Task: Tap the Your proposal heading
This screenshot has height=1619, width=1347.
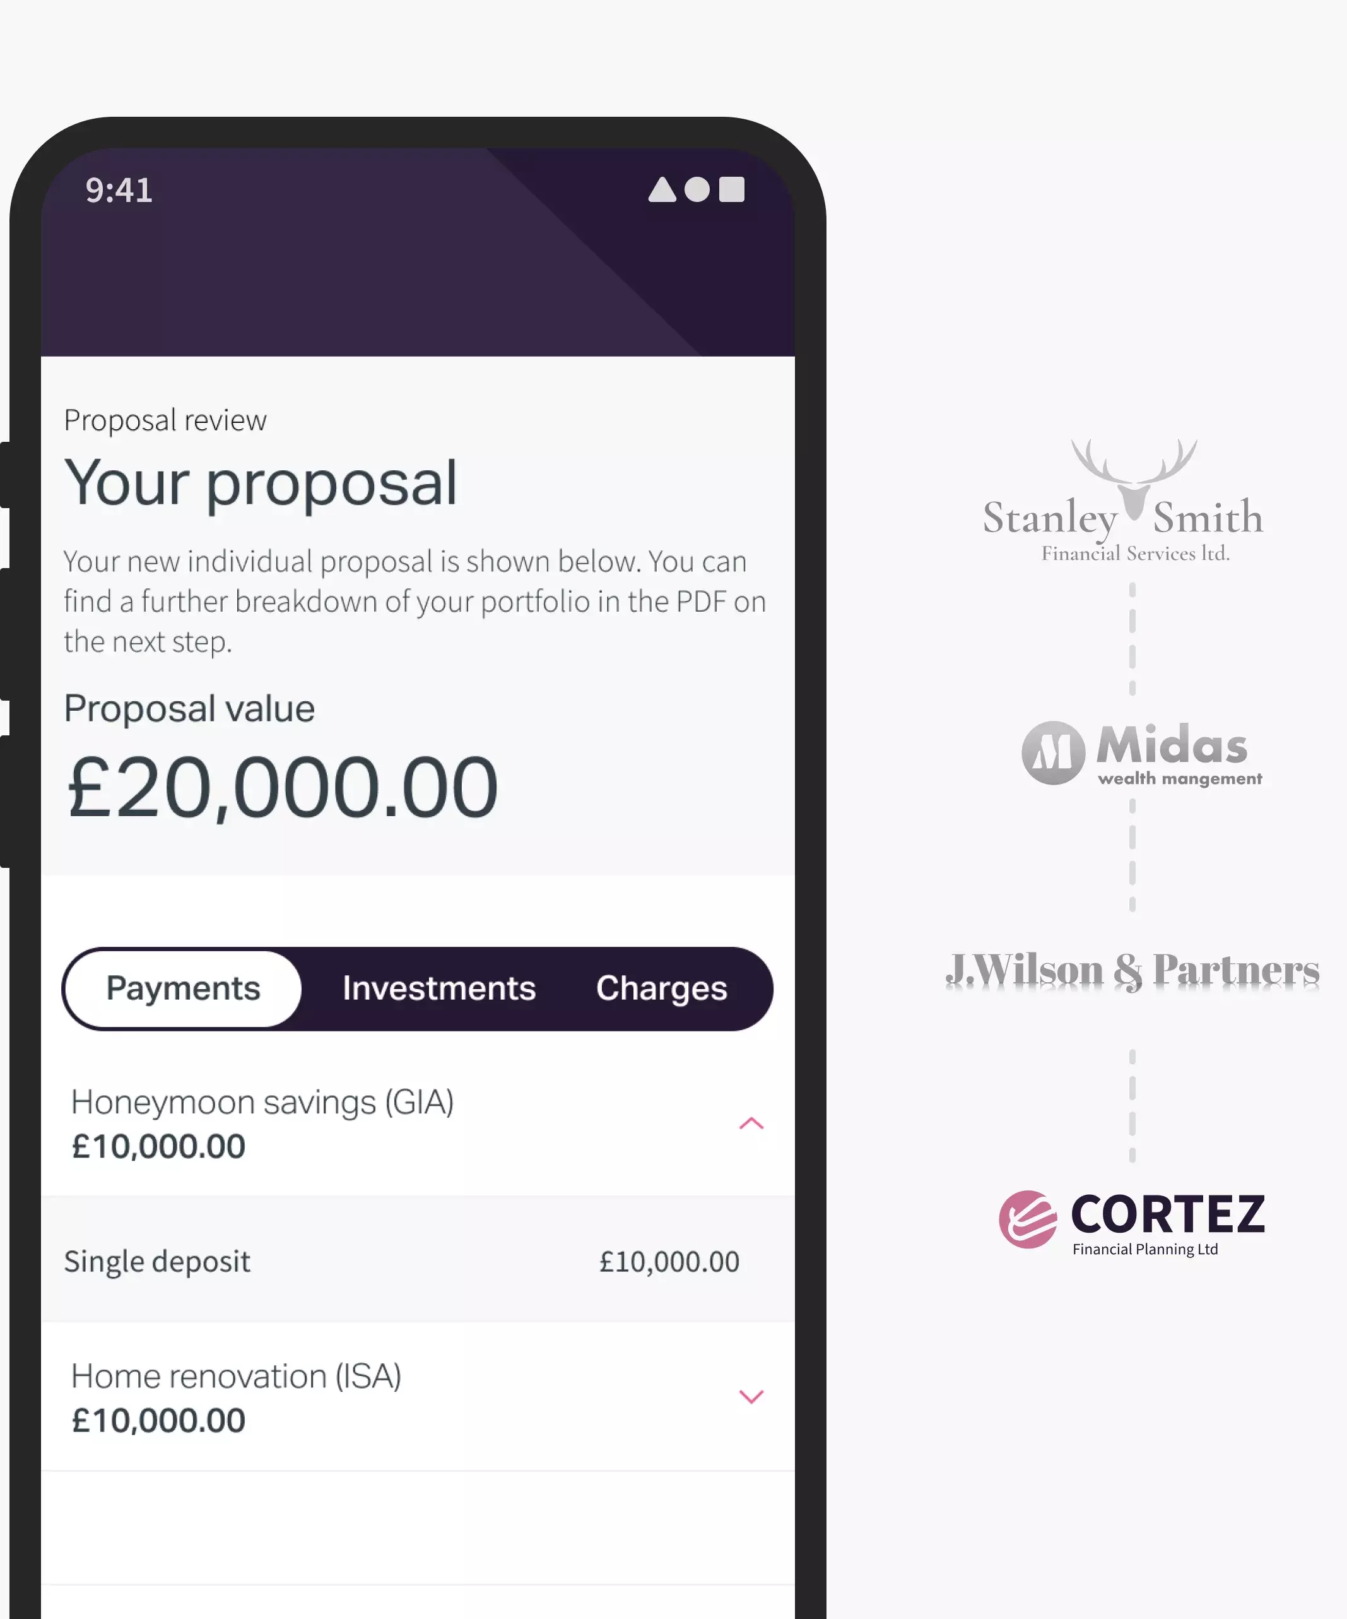Action: coord(261,483)
